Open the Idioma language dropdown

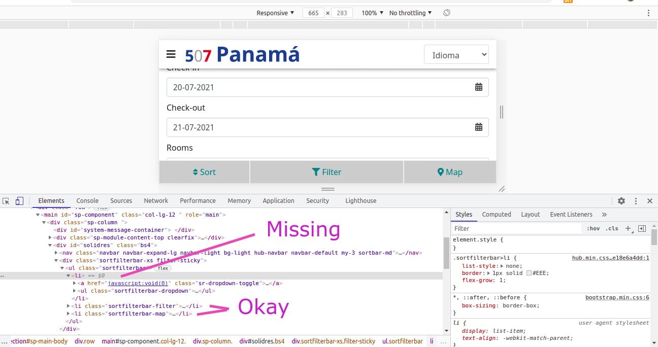click(x=456, y=55)
